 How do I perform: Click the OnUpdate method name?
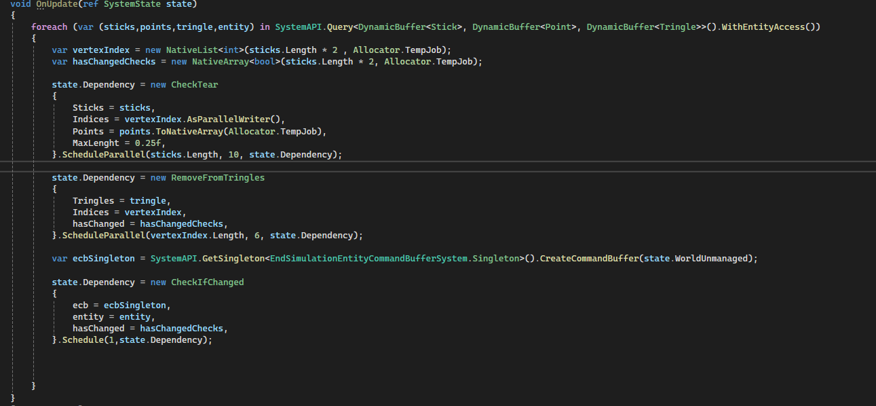click(x=58, y=4)
